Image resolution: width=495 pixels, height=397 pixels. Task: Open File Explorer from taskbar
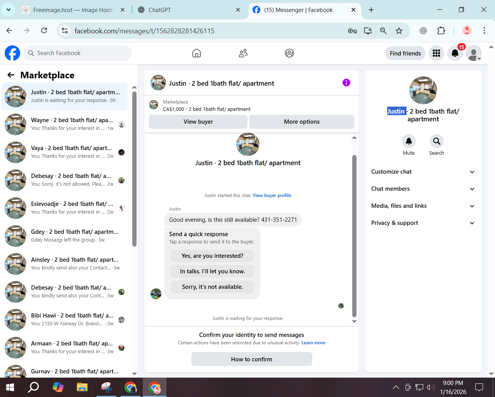pyautogui.click(x=82, y=387)
